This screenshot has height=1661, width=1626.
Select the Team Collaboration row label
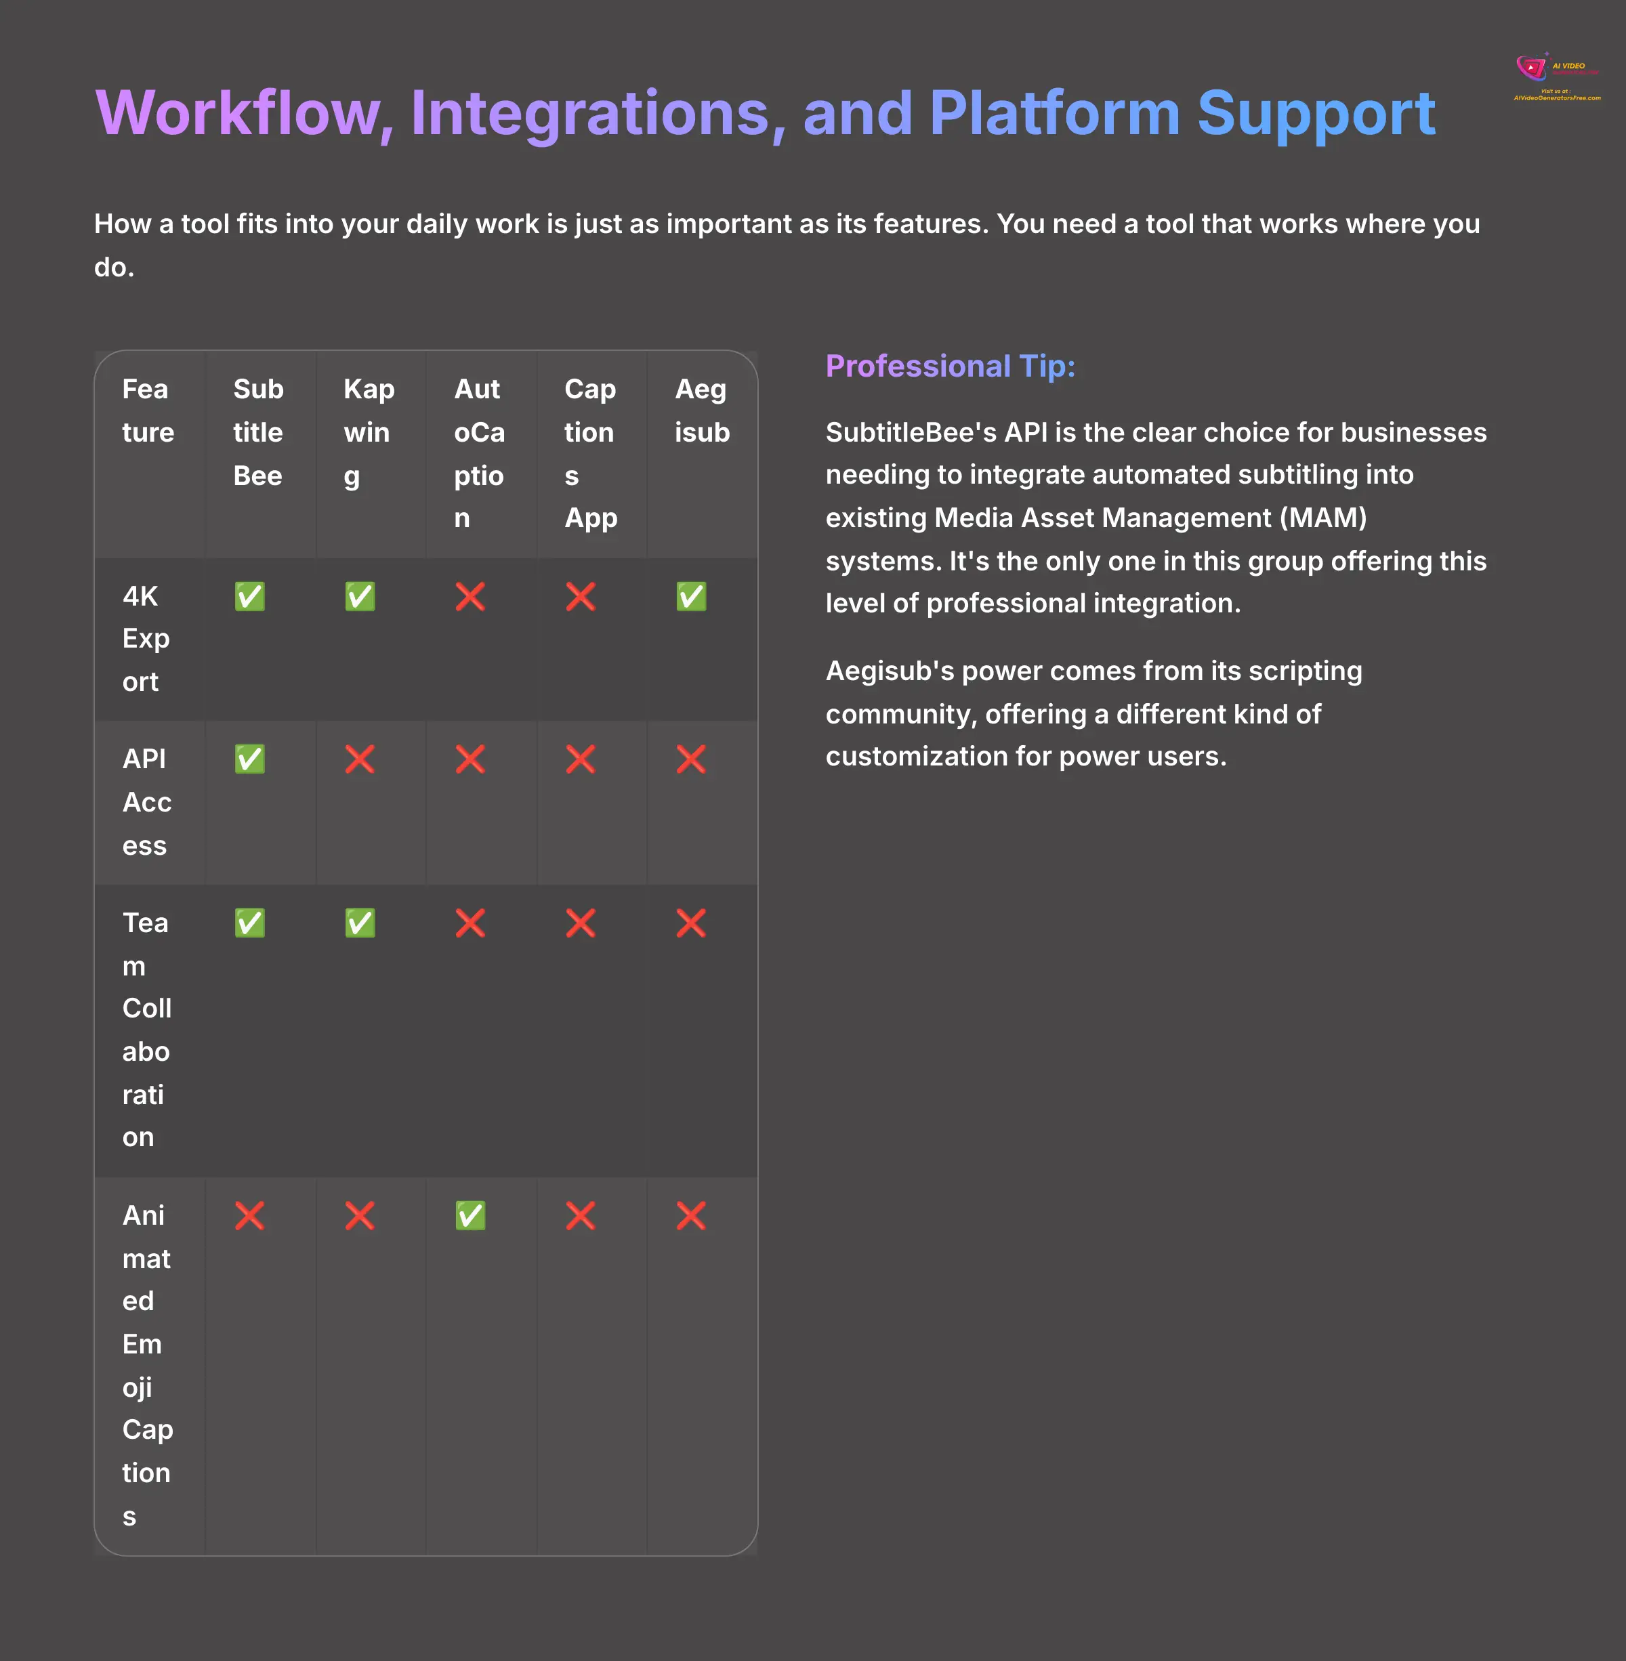coord(147,1030)
